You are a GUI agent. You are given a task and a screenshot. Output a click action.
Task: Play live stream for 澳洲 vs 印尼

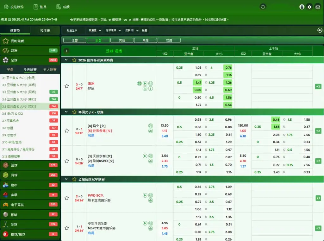pyautogui.click(x=145, y=84)
